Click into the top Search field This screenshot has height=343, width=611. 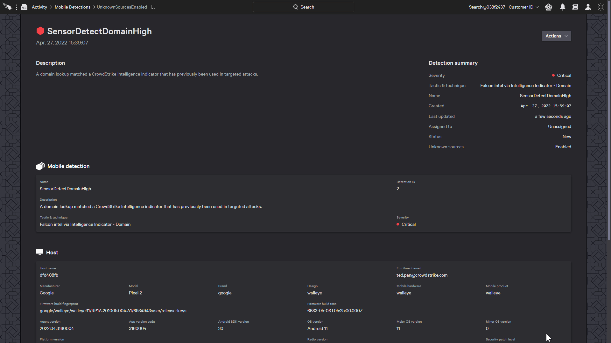(x=303, y=7)
